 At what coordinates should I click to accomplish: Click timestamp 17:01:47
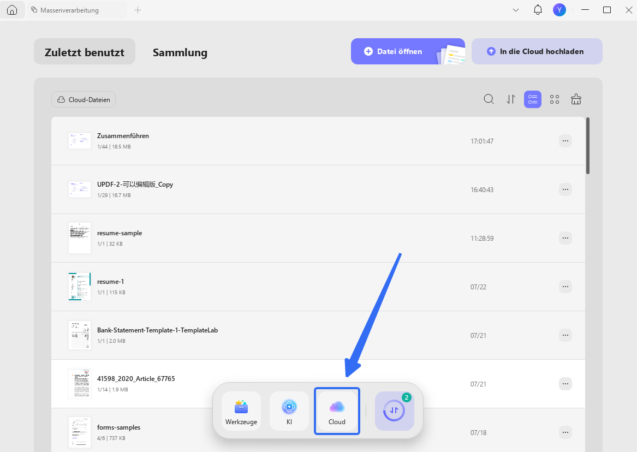click(x=482, y=141)
